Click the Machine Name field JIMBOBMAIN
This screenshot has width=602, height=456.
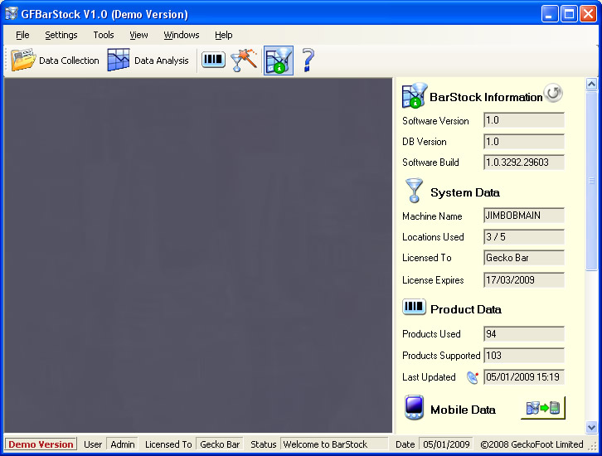point(524,216)
